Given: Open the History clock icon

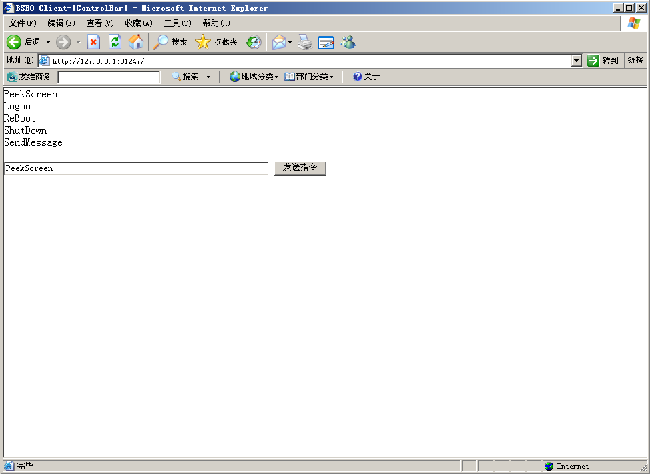Looking at the screenshot, I should pos(254,42).
